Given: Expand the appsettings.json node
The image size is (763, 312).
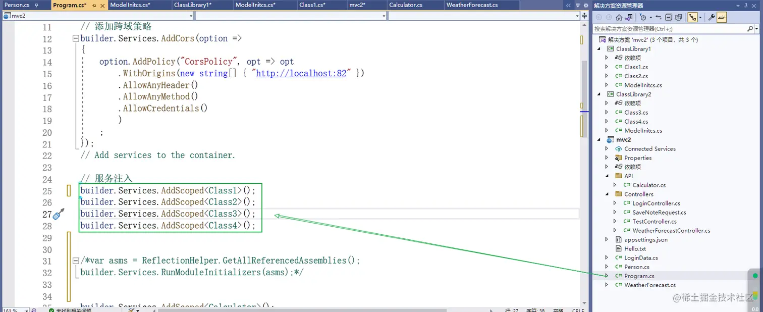Looking at the screenshot, I should tap(607, 240).
